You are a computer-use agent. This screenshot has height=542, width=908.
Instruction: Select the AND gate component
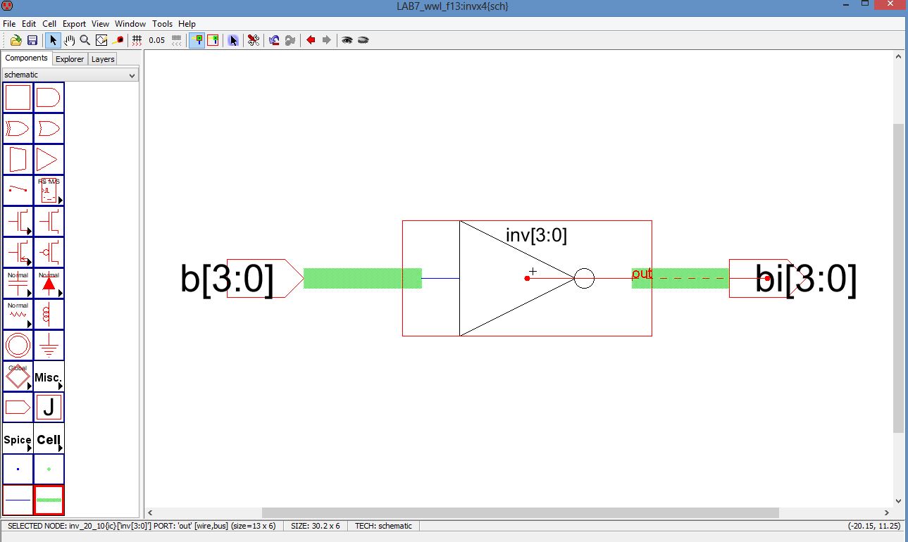(x=49, y=98)
